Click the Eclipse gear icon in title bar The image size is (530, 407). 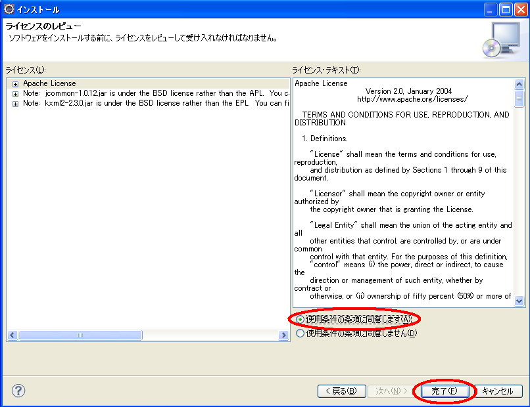pyautogui.click(x=9, y=9)
